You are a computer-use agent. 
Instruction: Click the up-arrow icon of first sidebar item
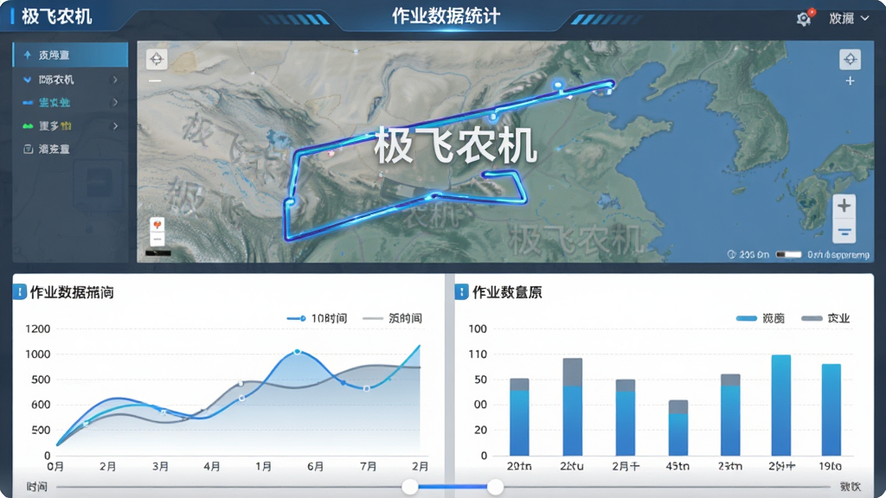[x=27, y=54]
